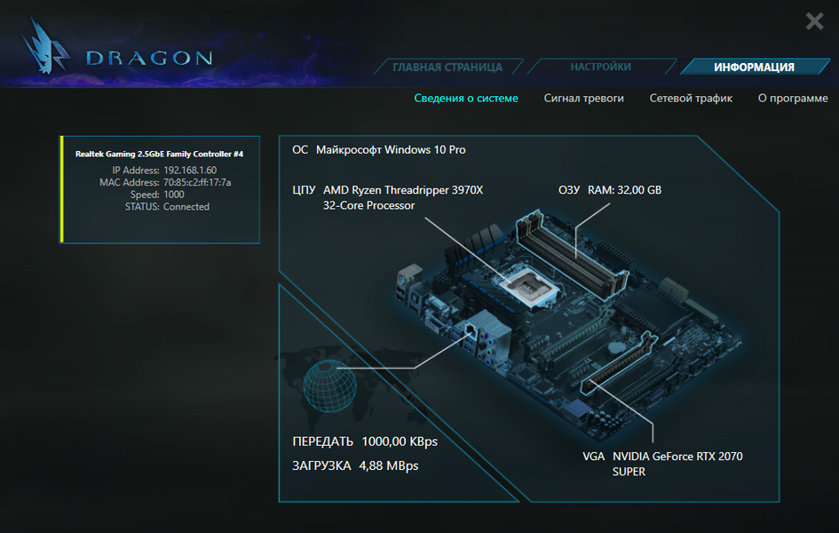839x533 pixels.
Task: Click the Speed 1000 value
Action: (x=173, y=195)
